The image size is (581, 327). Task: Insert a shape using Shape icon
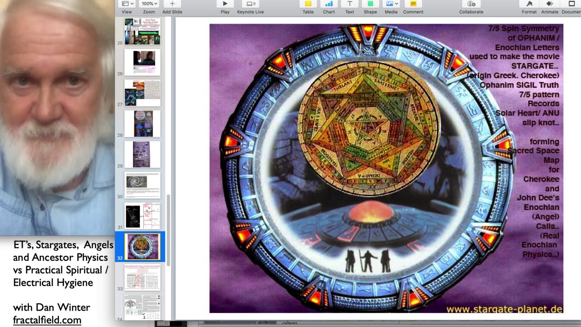[370, 4]
